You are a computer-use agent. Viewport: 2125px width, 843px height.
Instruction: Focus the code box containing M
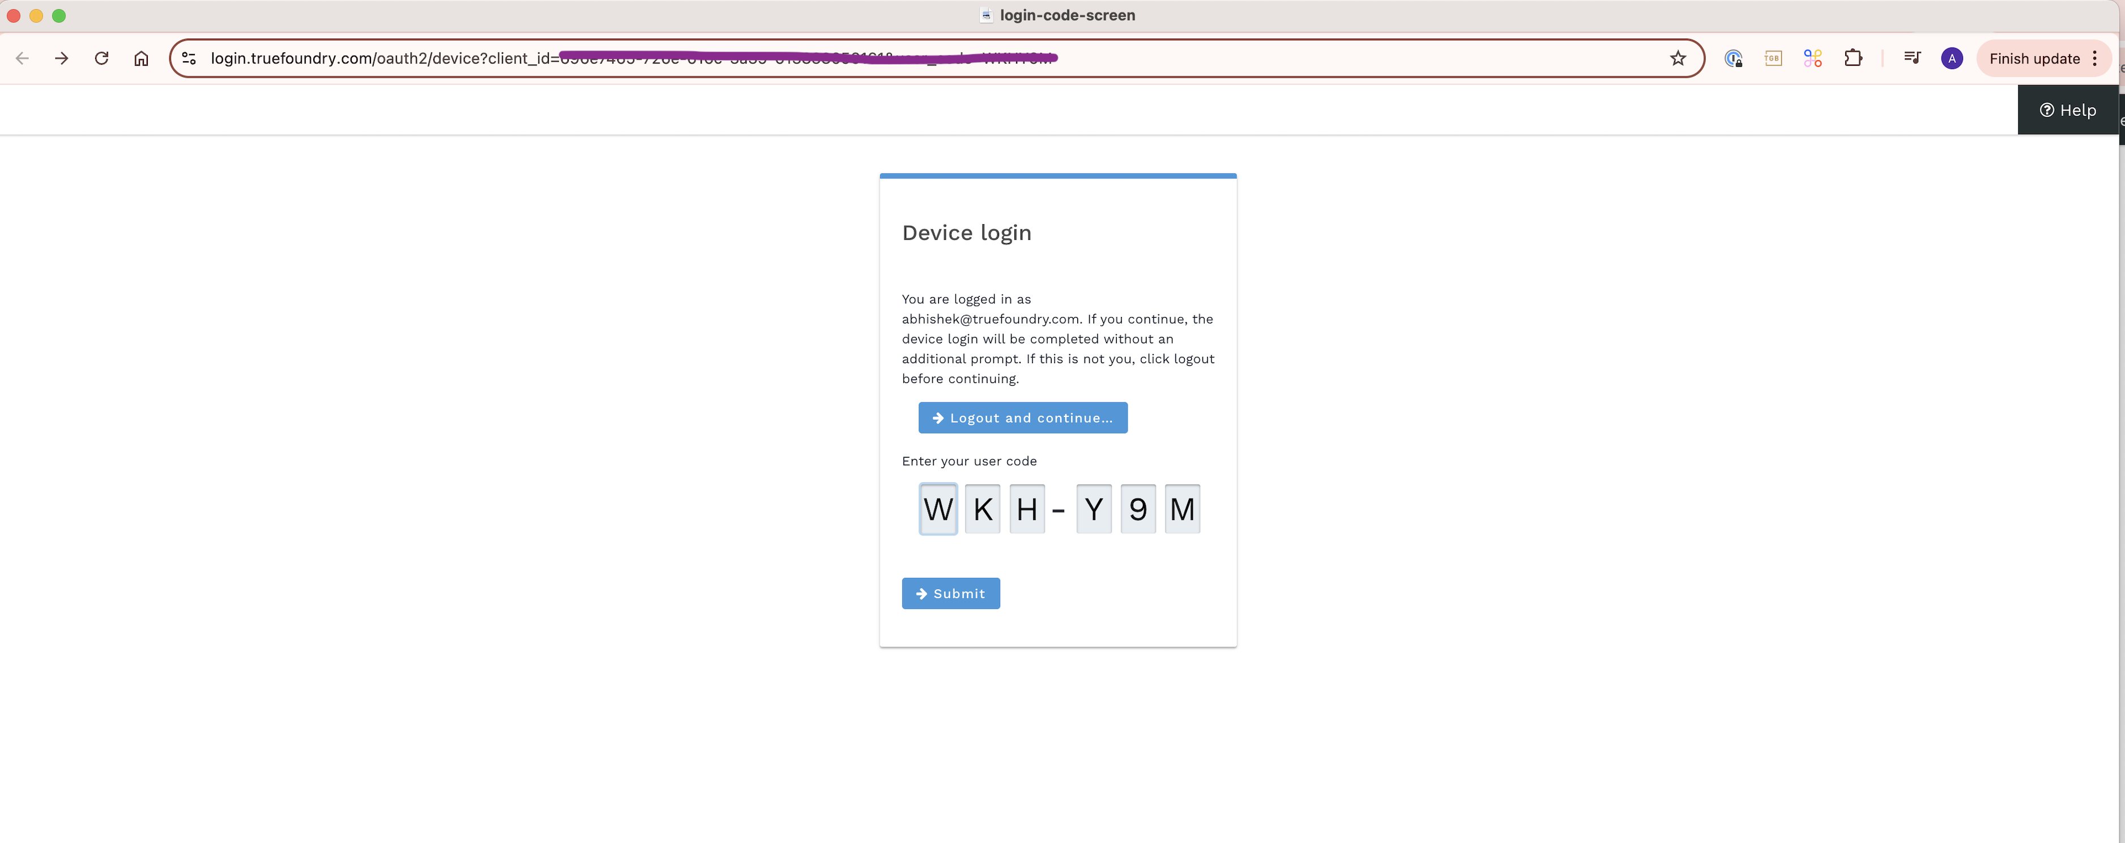tap(1182, 509)
